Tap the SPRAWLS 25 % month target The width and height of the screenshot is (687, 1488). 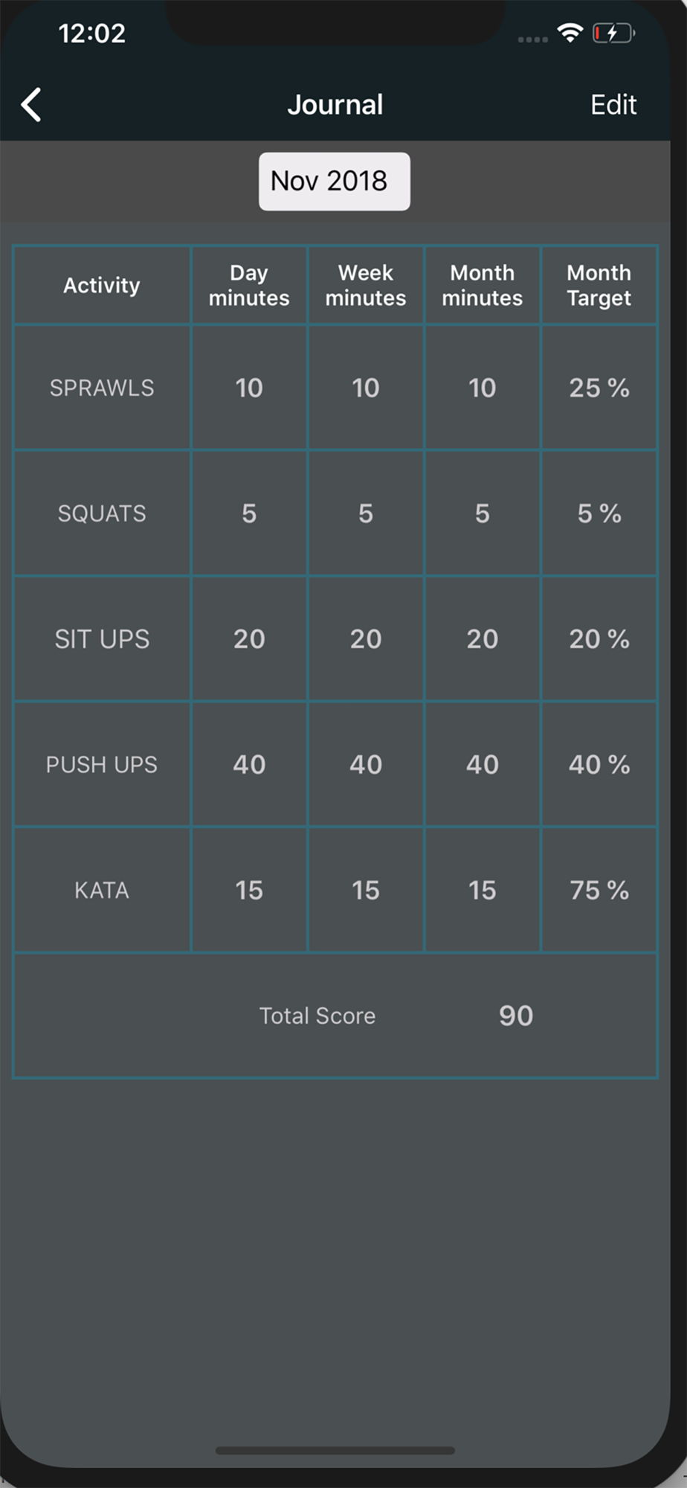pos(599,388)
